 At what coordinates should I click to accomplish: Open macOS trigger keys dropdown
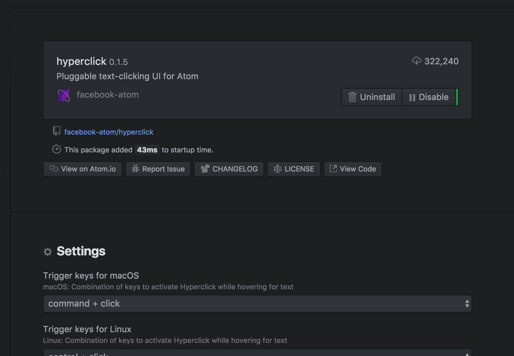258,304
